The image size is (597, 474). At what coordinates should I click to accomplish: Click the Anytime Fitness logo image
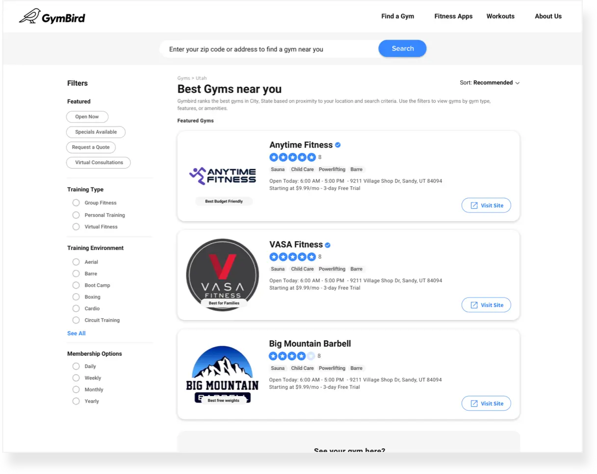click(x=223, y=175)
